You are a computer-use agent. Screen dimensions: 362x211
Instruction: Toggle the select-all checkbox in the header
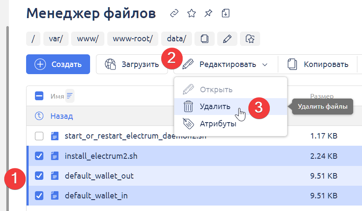click(x=39, y=96)
